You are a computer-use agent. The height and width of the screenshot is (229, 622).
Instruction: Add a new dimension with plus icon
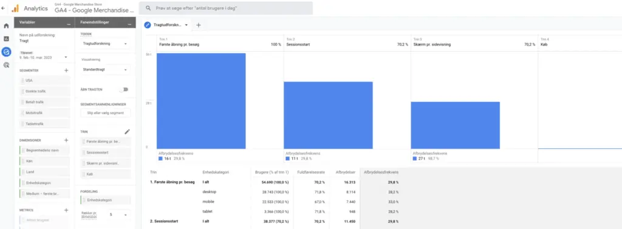[x=66, y=140]
